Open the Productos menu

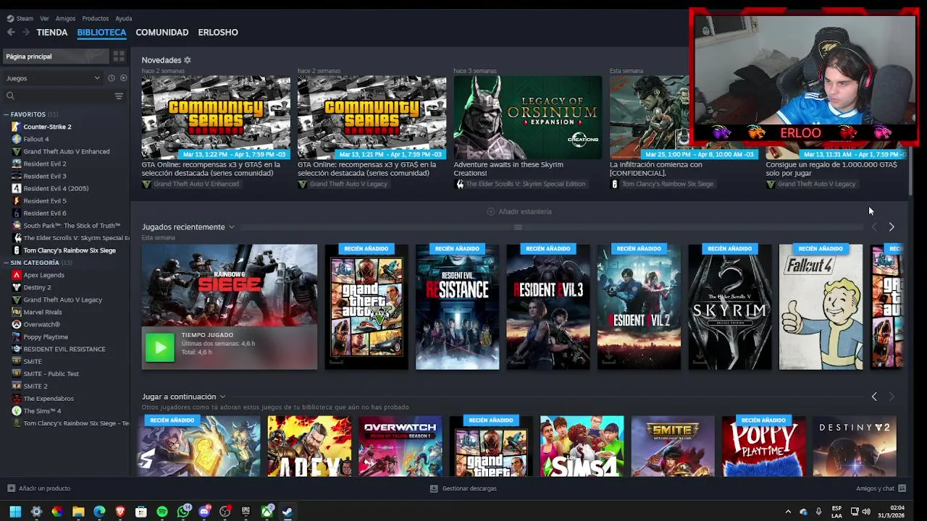[x=96, y=18]
